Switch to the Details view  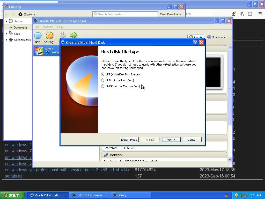[x=196, y=37]
